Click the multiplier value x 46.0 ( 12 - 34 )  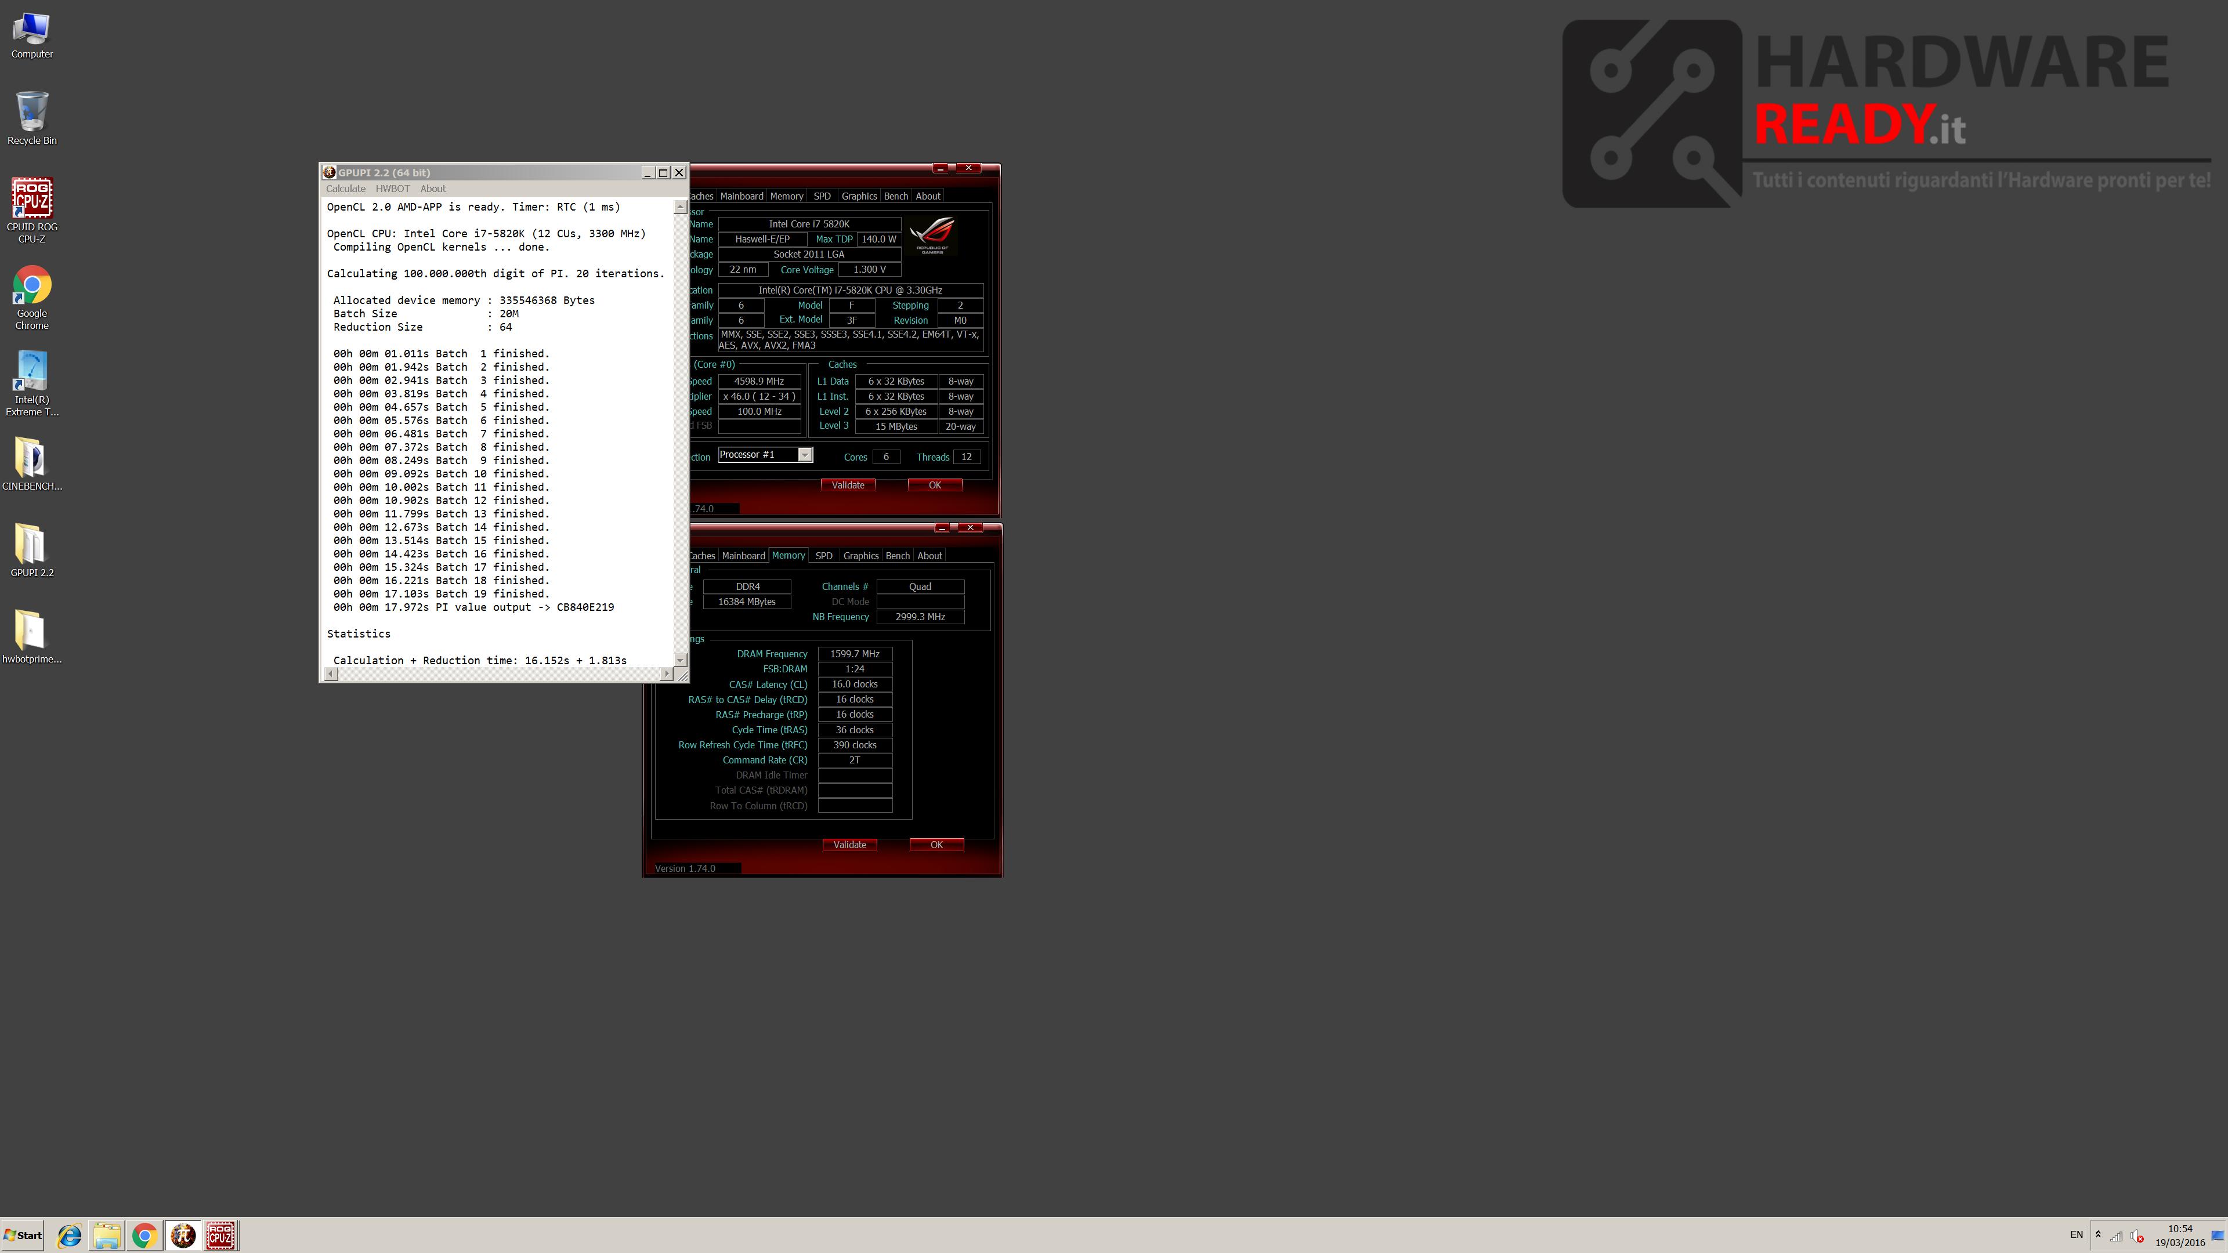759,397
